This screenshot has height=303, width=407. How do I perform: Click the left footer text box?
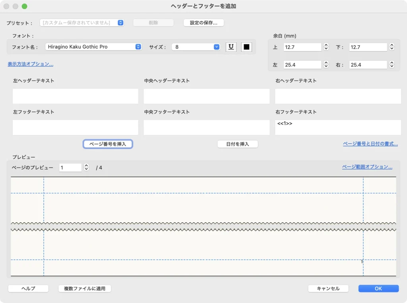pos(75,127)
